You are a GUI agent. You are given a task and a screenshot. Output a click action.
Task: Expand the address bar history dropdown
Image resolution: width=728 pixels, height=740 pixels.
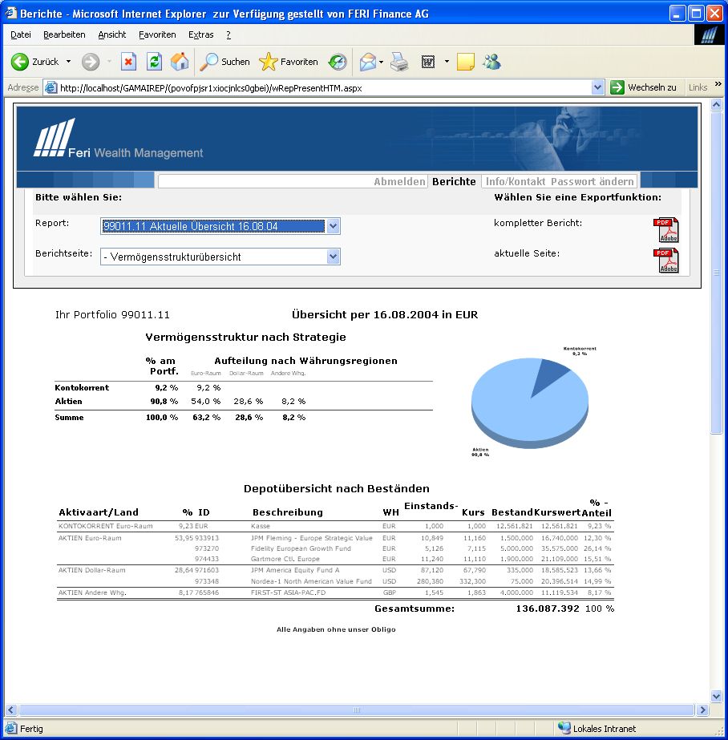click(598, 87)
